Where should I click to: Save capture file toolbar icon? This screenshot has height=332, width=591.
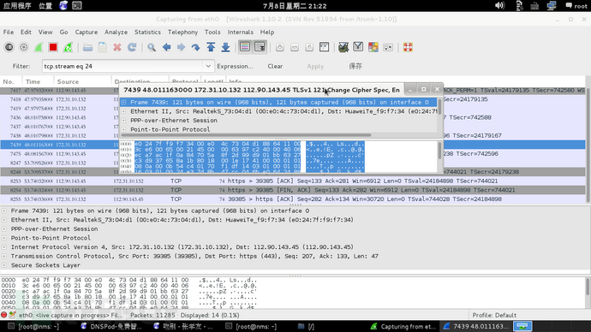click(x=103, y=47)
